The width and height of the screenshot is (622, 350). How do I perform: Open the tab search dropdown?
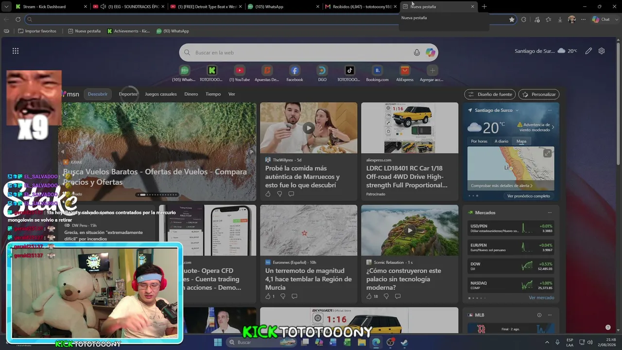tap(6, 7)
